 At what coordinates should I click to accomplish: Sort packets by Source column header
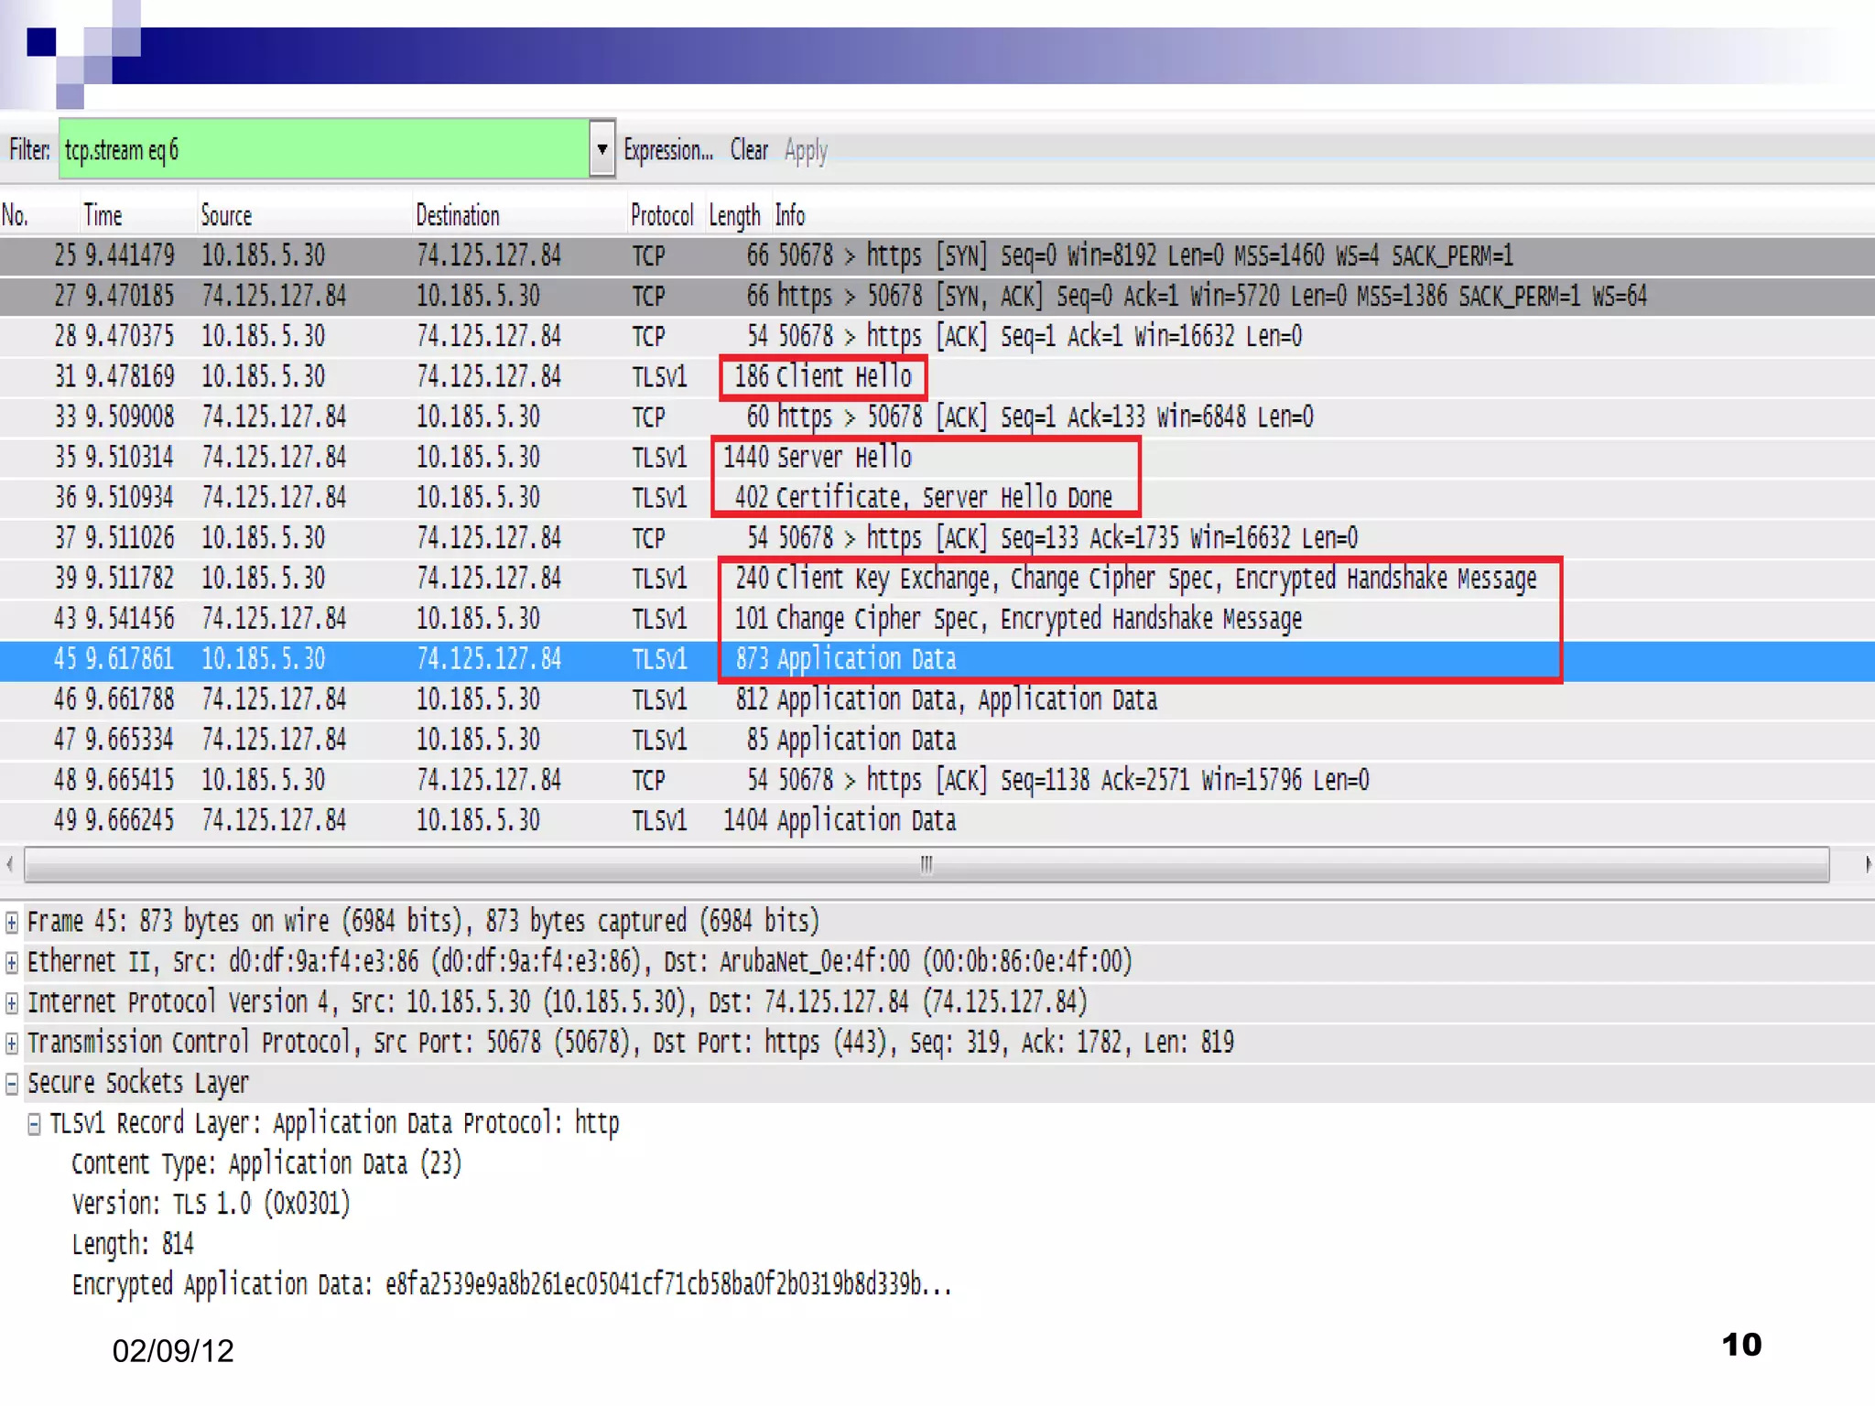click(x=226, y=216)
